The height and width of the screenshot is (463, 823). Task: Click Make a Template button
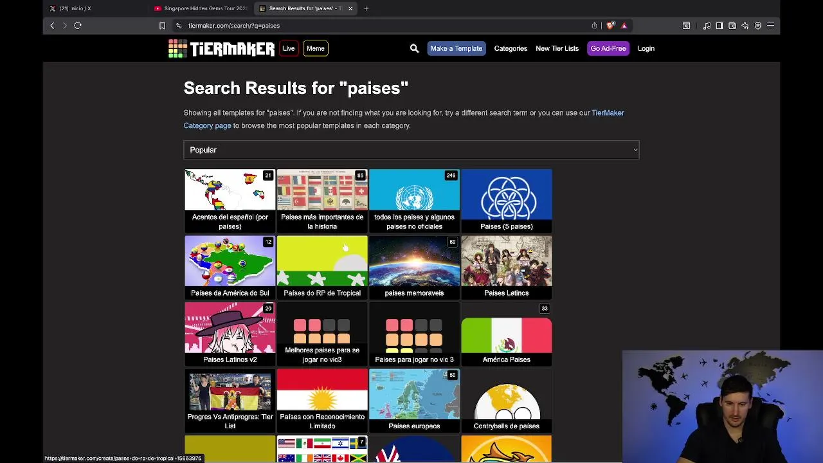tap(456, 48)
